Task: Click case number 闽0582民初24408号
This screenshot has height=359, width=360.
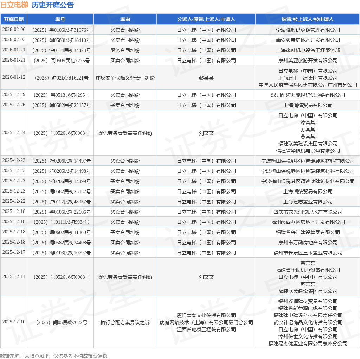Action: 70,243
